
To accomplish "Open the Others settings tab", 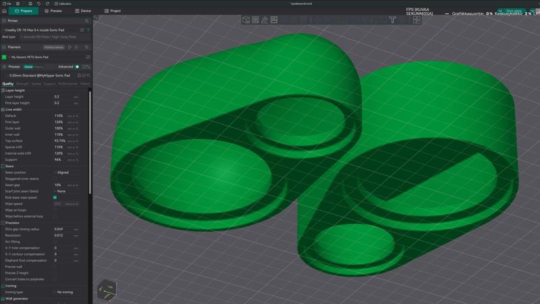I will pyautogui.click(x=85, y=84).
